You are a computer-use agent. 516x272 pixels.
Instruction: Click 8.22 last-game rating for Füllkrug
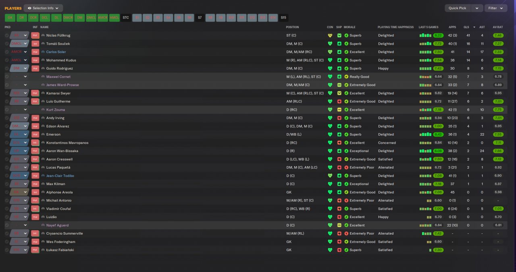point(439,35)
